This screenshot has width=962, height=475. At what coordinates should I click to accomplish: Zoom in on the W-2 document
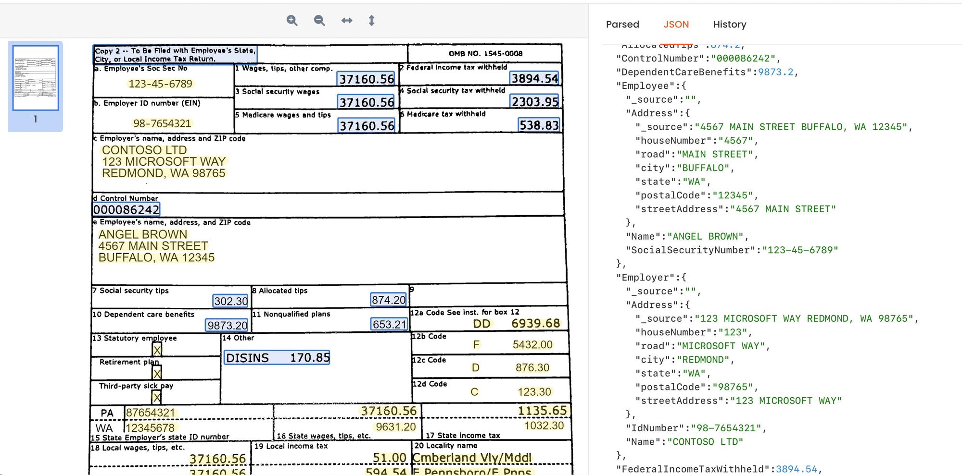292,21
